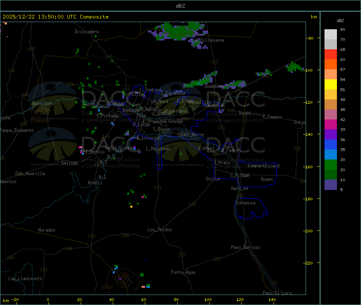Click the Goico label

(x=245, y=113)
